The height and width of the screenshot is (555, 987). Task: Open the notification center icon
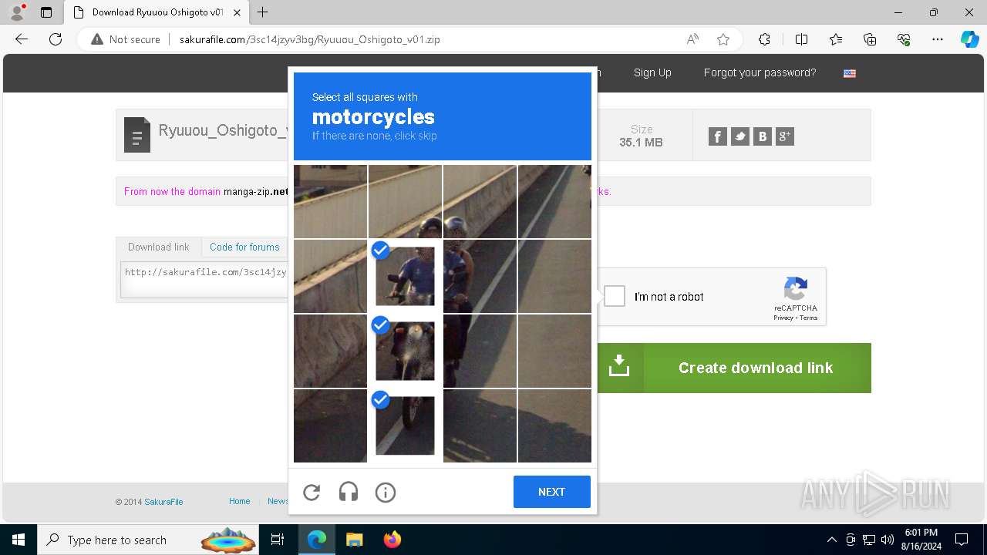pyautogui.click(x=962, y=540)
